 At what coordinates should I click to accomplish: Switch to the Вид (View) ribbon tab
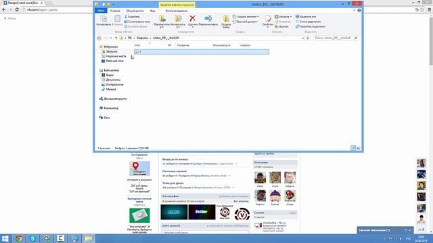tap(152, 11)
